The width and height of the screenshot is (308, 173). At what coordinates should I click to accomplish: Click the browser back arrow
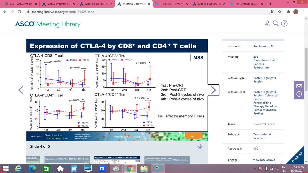pyautogui.click(x=5, y=12)
